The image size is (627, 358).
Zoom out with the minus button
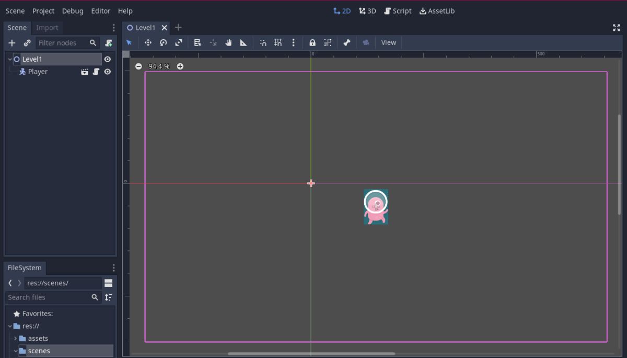[x=138, y=66]
